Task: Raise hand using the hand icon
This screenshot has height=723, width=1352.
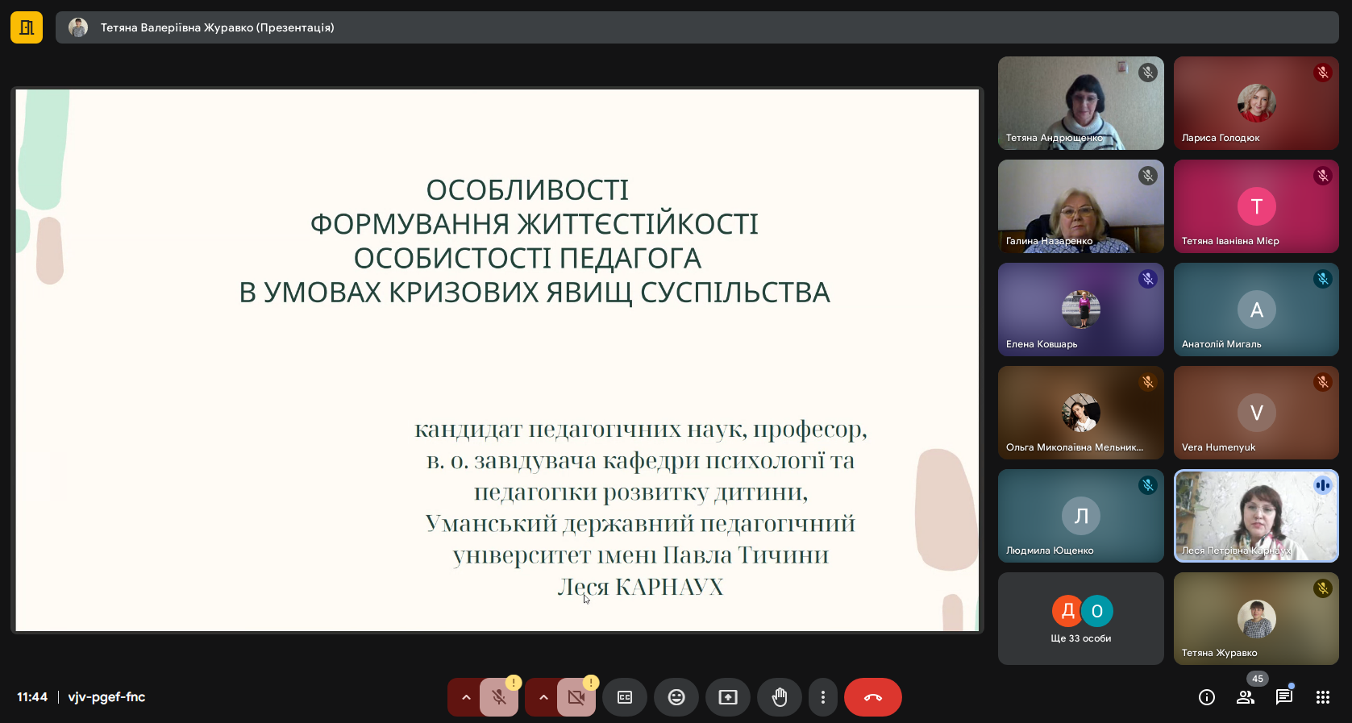Action: click(780, 697)
